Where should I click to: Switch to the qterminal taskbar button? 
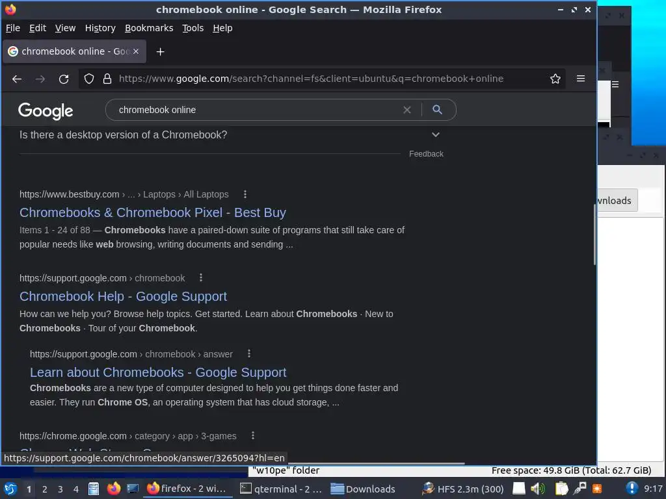coord(281,489)
